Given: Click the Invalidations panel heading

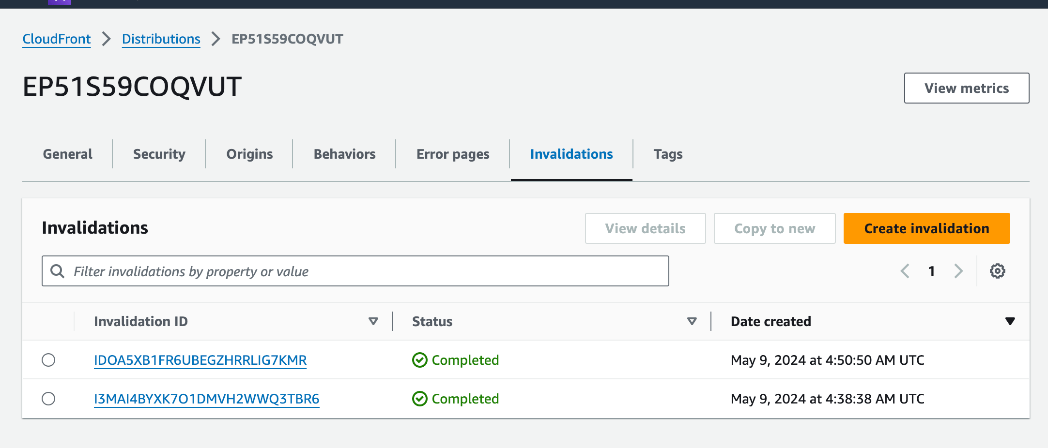Looking at the screenshot, I should pos(95,227).
